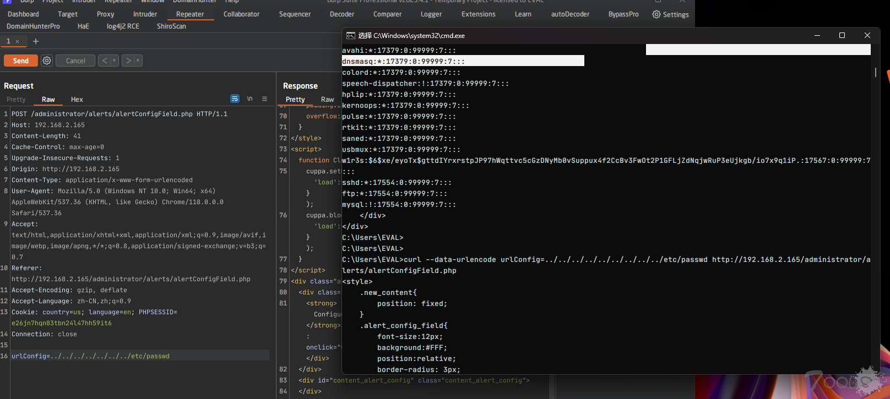Go forward to next request with > arrow
This screenshot has width=890, height=399.
(128, 61)
